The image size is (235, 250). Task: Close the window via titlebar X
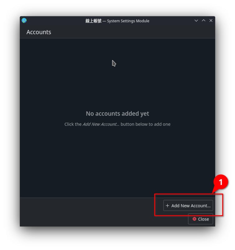click(211, 20)
